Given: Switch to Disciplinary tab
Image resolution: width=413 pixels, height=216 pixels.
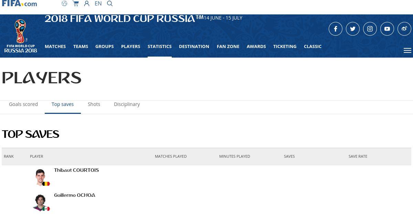Looking at the screenshot, I should tap(127, 104).
